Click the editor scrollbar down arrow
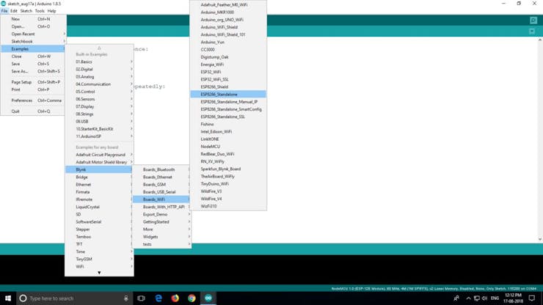The height and width of the screenshot is (305, 543). pos(540,239)
